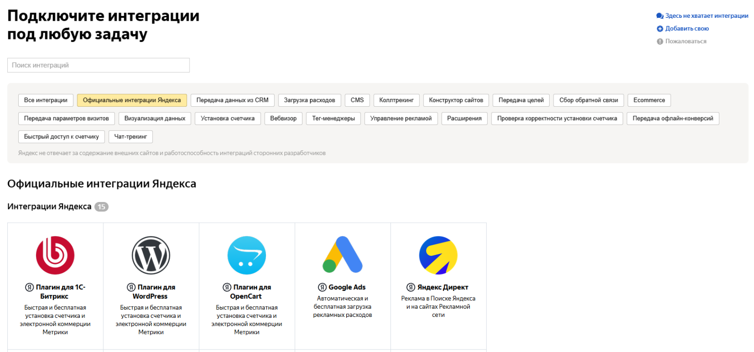Viewport: 754px width, 352px height.
Task: Select 'Быстрый доступ к счетчику' filter
Action: pos(62,137)
